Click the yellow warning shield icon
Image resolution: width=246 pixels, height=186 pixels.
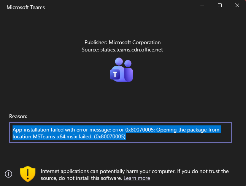(28, 174)
